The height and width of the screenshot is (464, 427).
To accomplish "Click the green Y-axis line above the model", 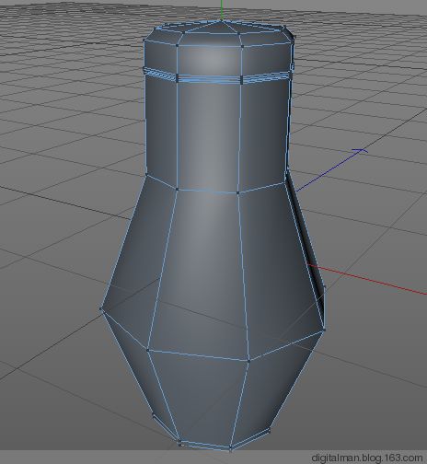I will (222, 10).
